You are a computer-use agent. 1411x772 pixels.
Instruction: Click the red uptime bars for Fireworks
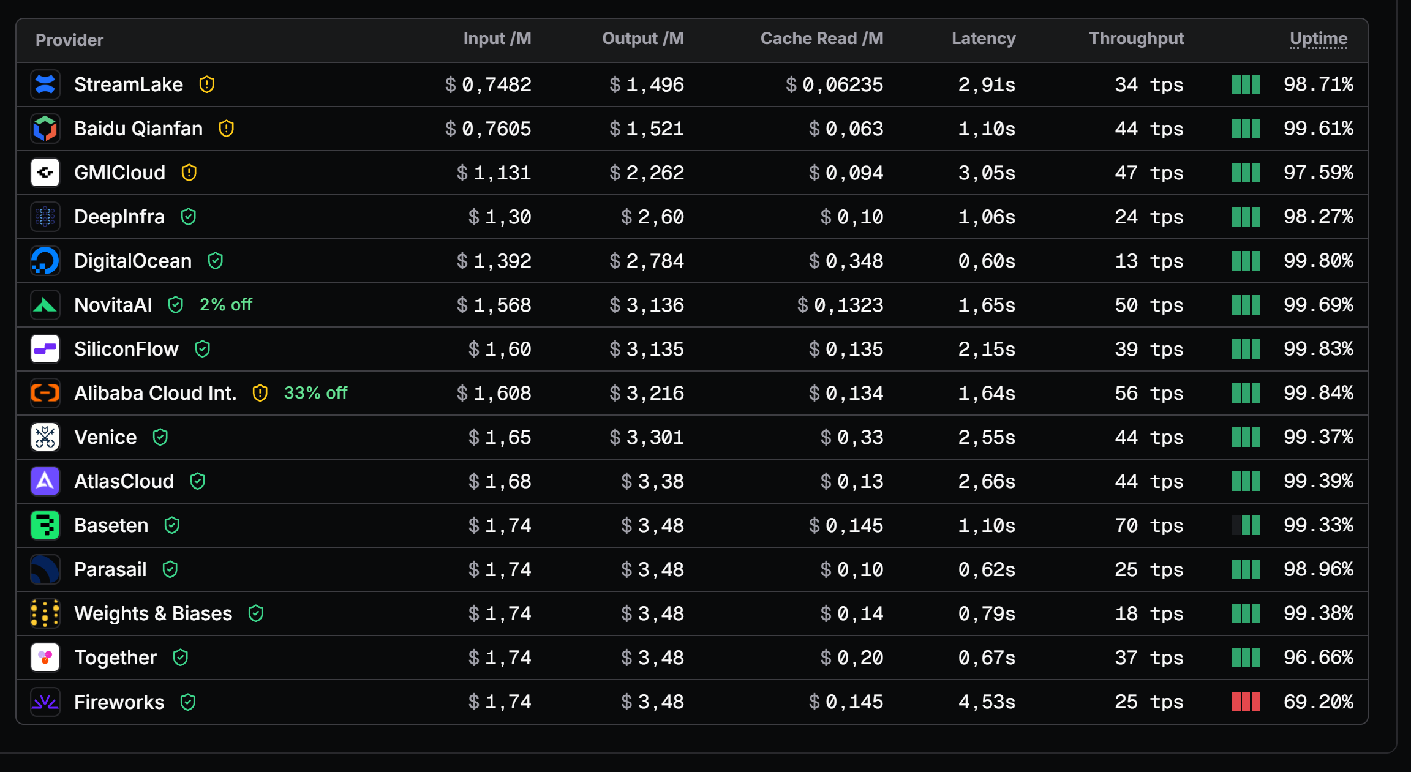1246,702
